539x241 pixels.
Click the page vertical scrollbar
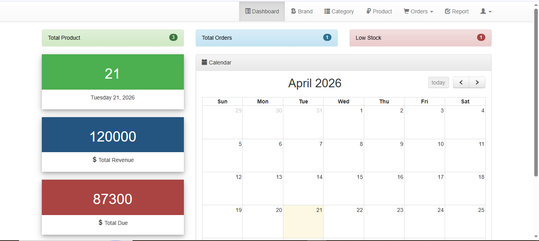click(536, 92)
